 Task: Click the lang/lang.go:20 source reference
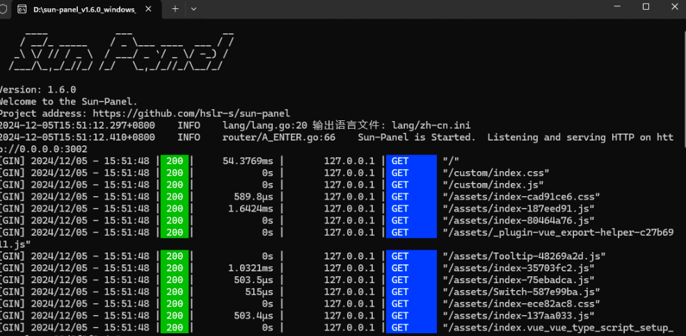(x=265, y=125)
